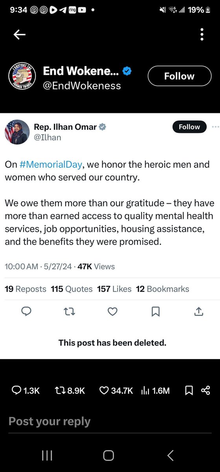
Task: Tap the blue verified badge beside End Wokene...
Action: point(127,71)
